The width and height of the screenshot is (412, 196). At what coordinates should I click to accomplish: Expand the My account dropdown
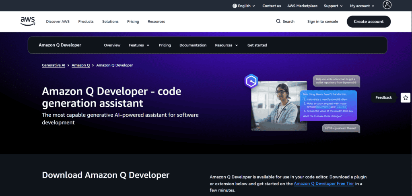coord(362,6)
